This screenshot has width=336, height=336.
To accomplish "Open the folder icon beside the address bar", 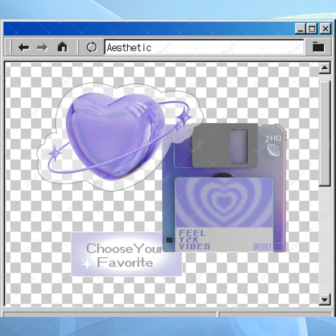I will pyautogui.click(x=318, y=47).
